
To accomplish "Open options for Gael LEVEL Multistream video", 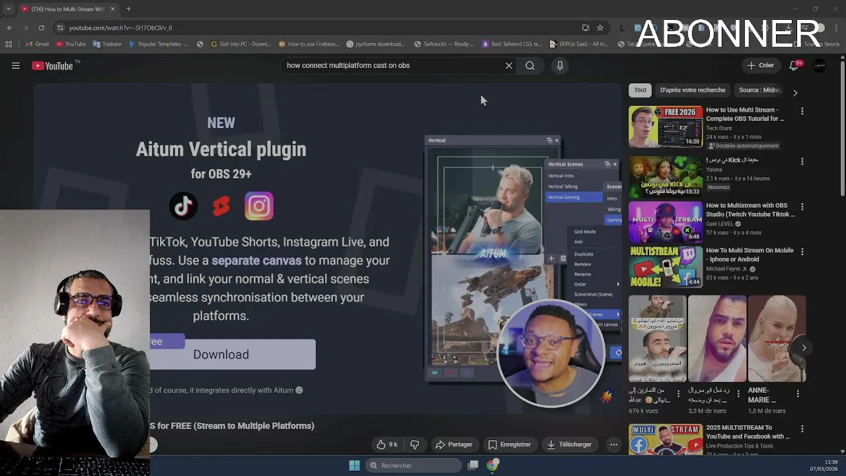I will point(802,206).
